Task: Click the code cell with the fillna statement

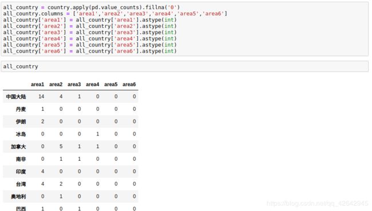Action: [185, 29]
